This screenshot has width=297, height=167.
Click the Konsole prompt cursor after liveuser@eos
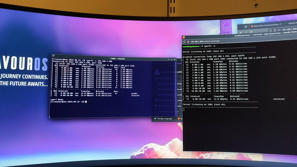pos(86,102)
